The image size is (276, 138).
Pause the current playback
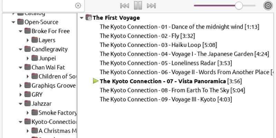[138, 6]
